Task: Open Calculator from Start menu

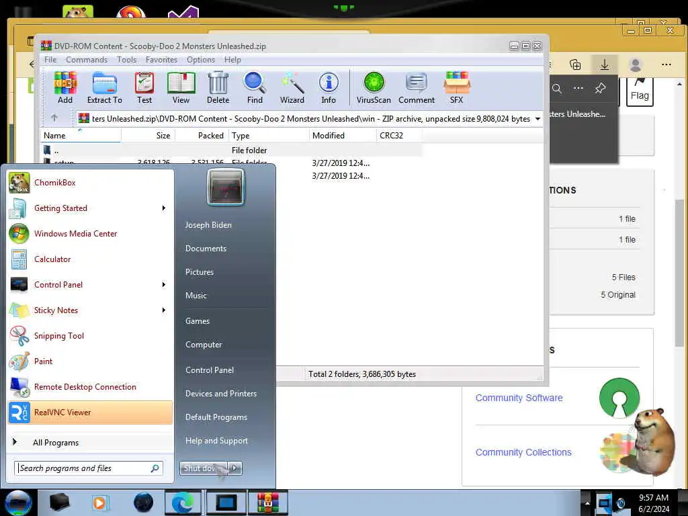Action: coord(90,259)
